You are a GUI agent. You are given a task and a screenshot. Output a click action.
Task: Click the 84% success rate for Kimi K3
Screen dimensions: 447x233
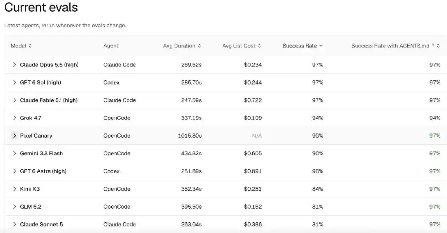(317, 189)
